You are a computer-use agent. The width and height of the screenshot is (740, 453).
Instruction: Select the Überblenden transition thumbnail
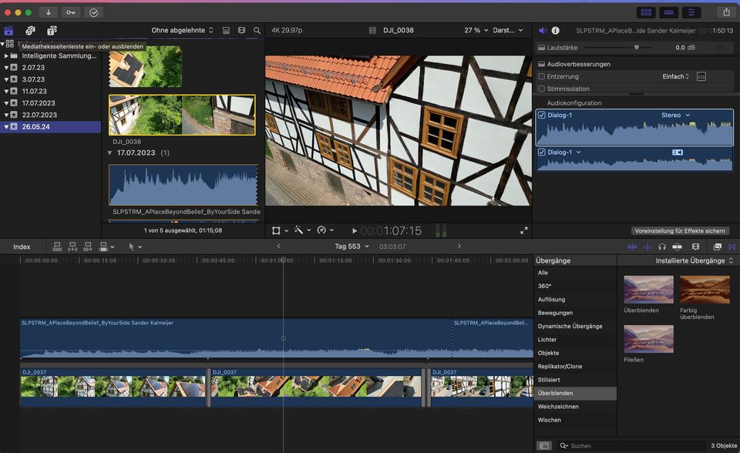(x=648, y=289)
